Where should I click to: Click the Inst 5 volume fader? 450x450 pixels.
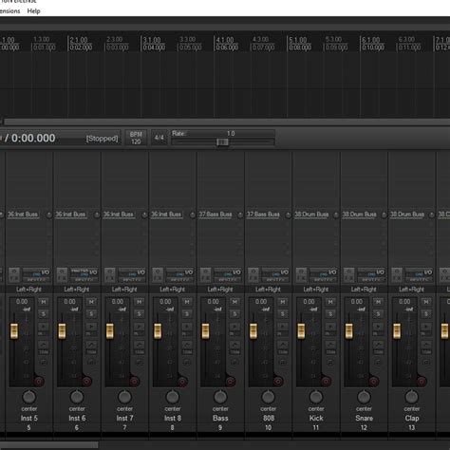pos(14,331)
